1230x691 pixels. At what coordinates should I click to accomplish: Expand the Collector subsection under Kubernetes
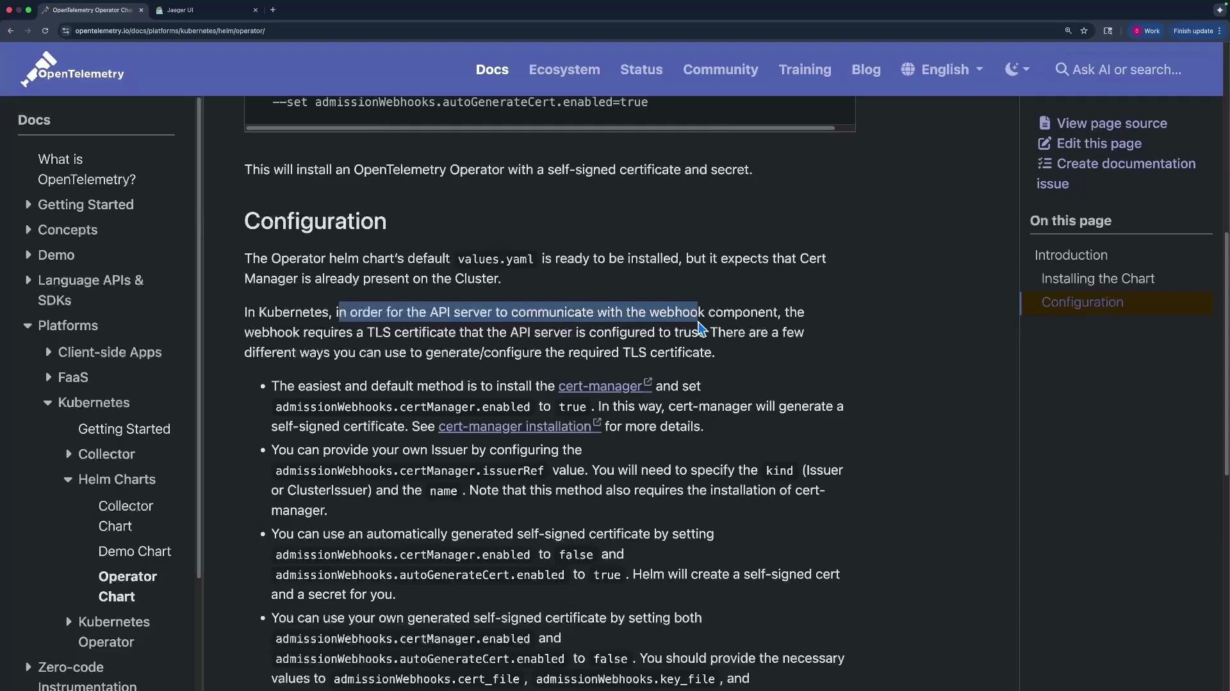[69, 454]
